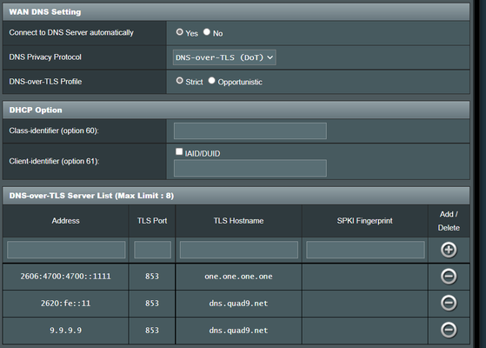Select No for automatic DNS server
Image resolution: width=486 pixels, height=348 pixels.
coord(207,32)
